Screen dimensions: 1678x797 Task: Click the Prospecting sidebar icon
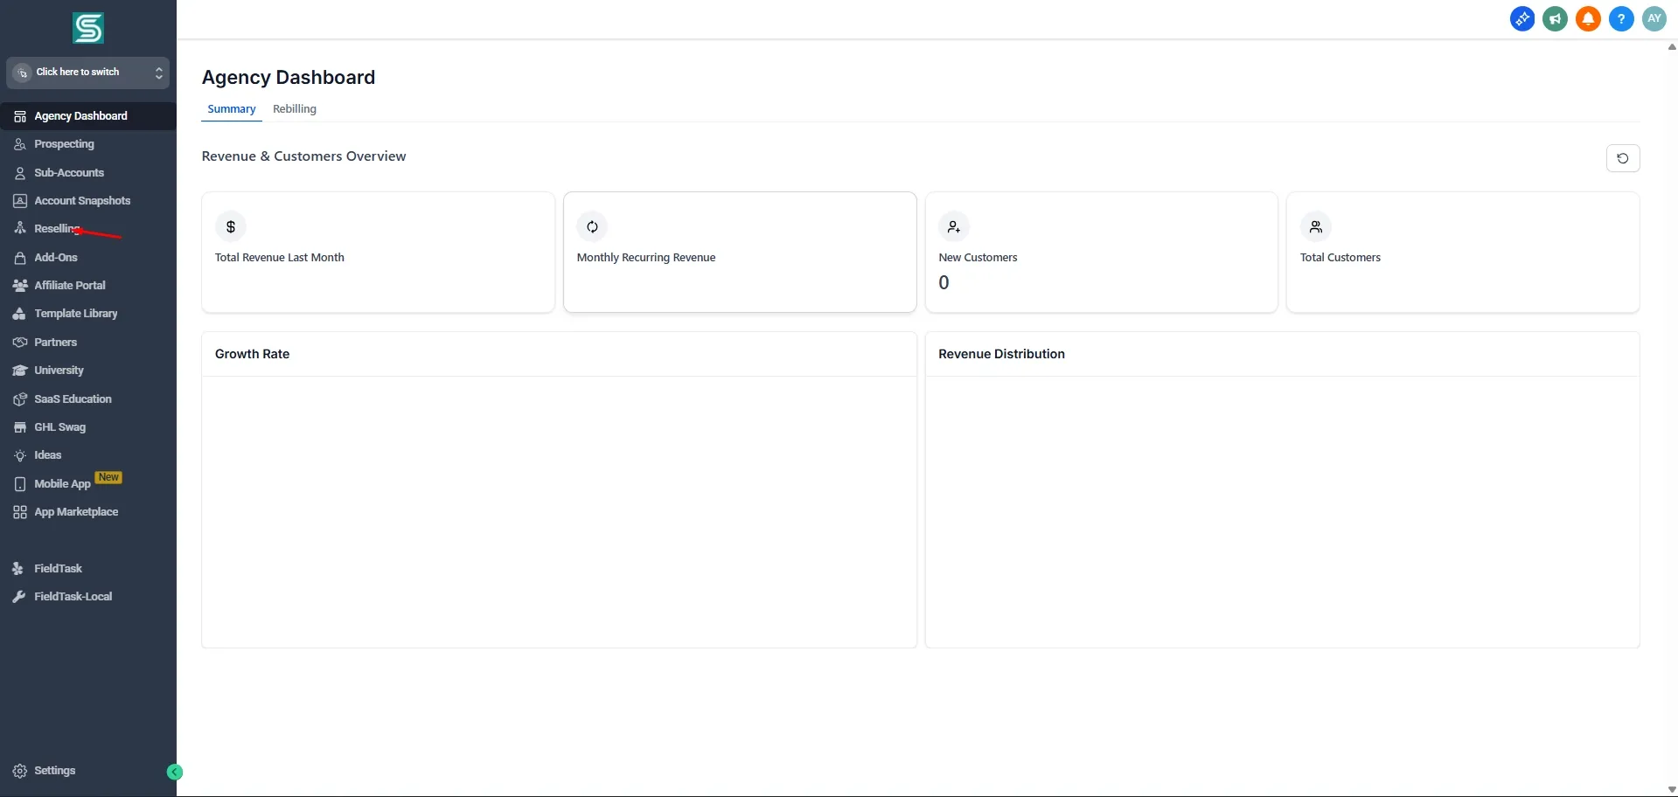click(x=20, y=144)
